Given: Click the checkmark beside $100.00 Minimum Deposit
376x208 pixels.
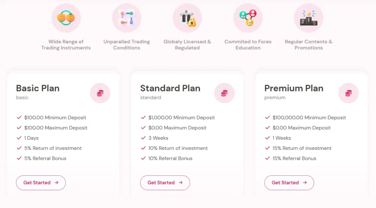Looking at the screenshot, I should click(19, 118).
